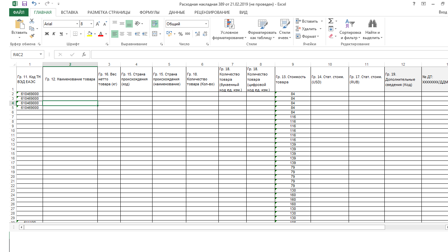
Task: Apply thousands separator 000 format
Action: pyautogui.click(x=188, y=34)
